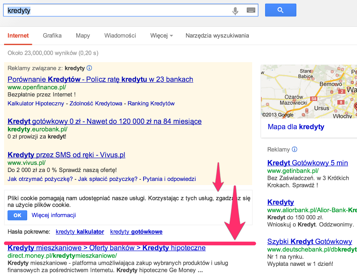Open Kalkulator Hipoteczny sitelink
Image resolution: width=357 pixels, height=277 pixels.
coord(36,104)
